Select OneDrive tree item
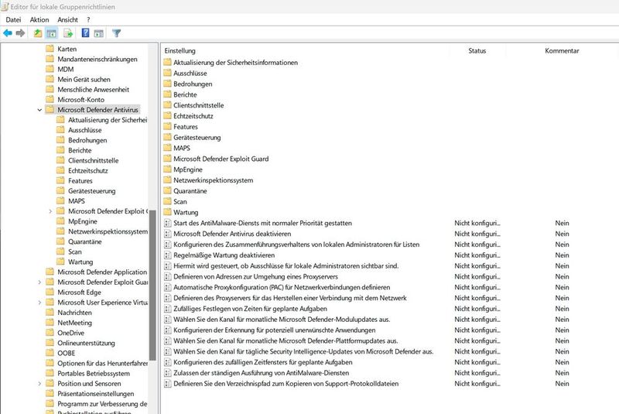Image resolution: width=619 pixels, height=414 pixels. click(x=70, y=333)
